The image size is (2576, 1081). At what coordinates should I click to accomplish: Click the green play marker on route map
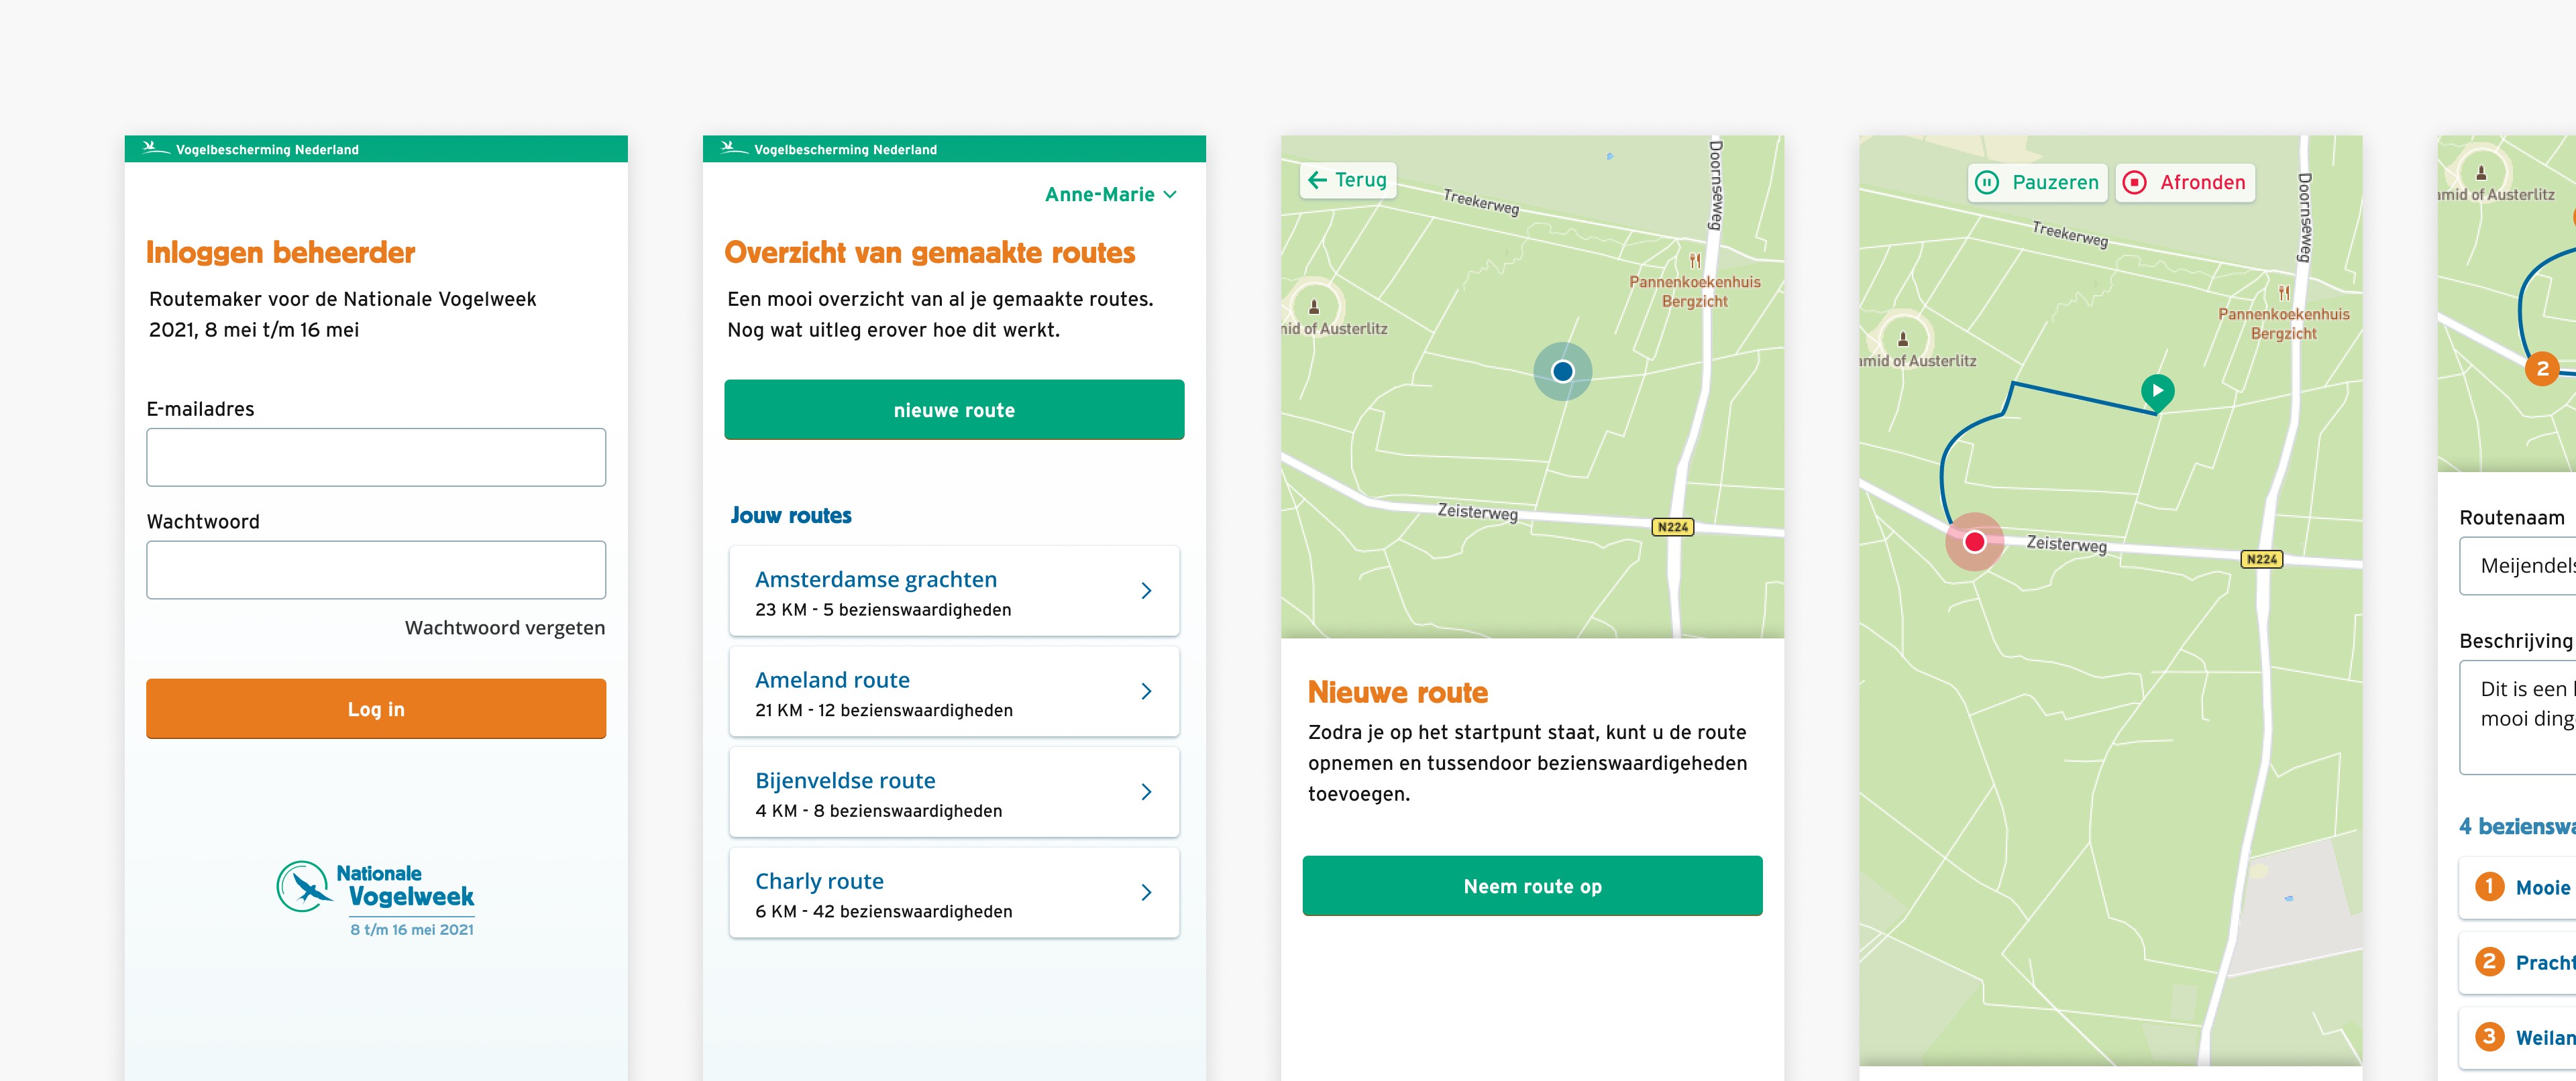(x=2157, y=390)
